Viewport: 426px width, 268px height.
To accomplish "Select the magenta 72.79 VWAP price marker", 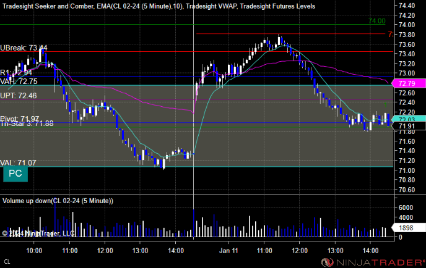I will point(409,83).
